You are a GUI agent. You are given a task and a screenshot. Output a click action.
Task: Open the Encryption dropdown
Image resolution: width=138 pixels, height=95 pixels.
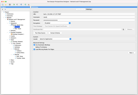pyautogui.click(x=57, y=23)
